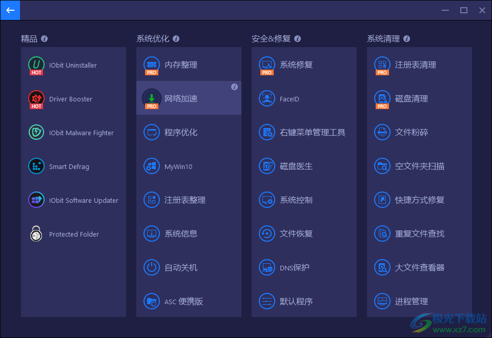Open the 自动关机 power icon
Screen dimensions: 492x338
(x=152, y=267)
